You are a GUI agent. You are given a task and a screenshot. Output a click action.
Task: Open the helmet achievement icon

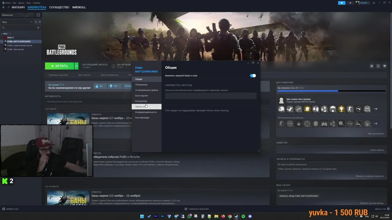click(281, 109)
